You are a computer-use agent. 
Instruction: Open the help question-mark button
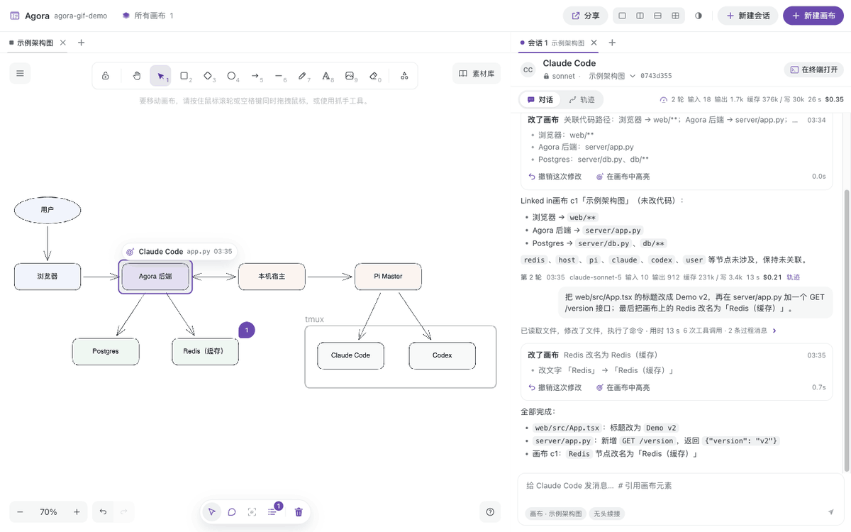[x=490, y=512]
